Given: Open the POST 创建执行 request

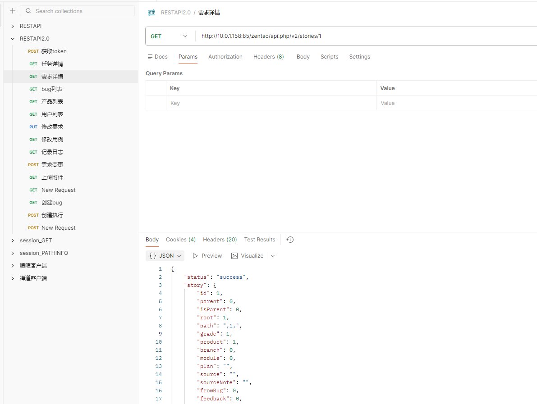Looking at the screenshot, I should click(x=71, y=215).
